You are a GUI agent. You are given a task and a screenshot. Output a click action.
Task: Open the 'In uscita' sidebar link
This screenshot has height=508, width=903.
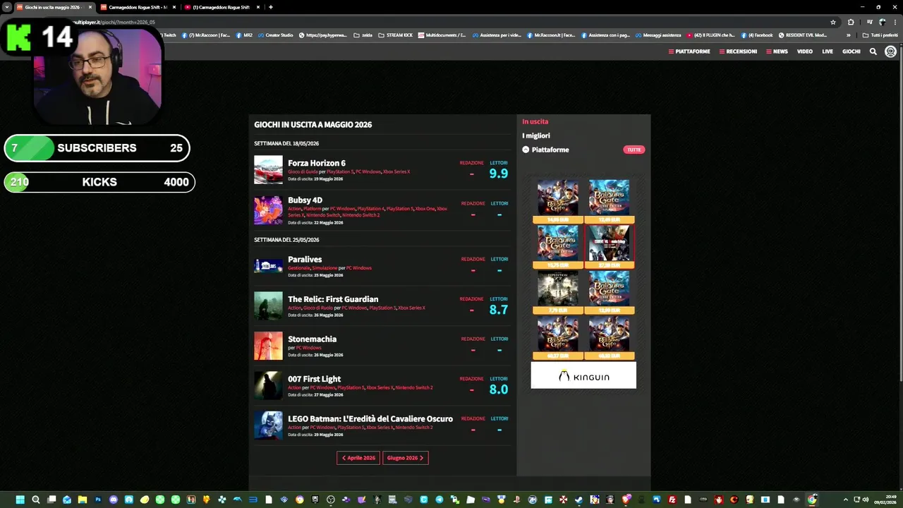pos(535,121)
